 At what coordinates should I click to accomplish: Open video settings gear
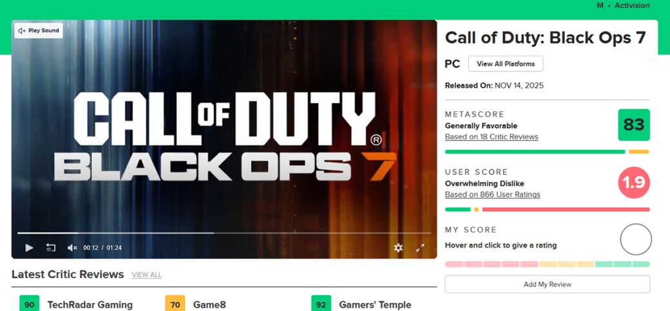pos(398,248)
